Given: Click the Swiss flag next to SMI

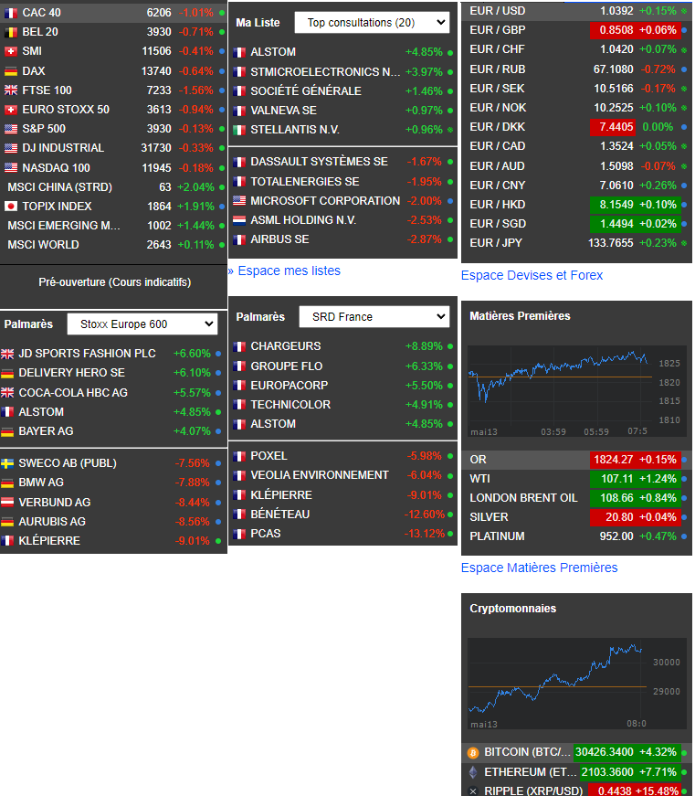Looking at the screenshot, I should (x=11, y=51).
